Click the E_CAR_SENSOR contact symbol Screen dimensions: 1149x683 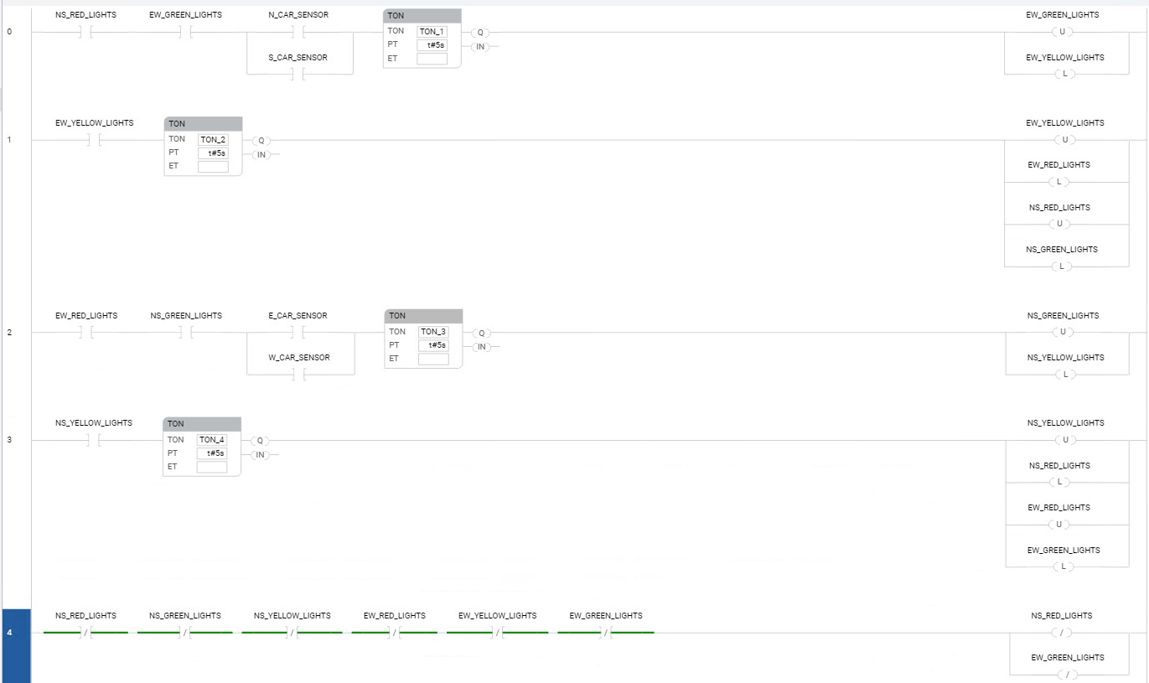299,333
